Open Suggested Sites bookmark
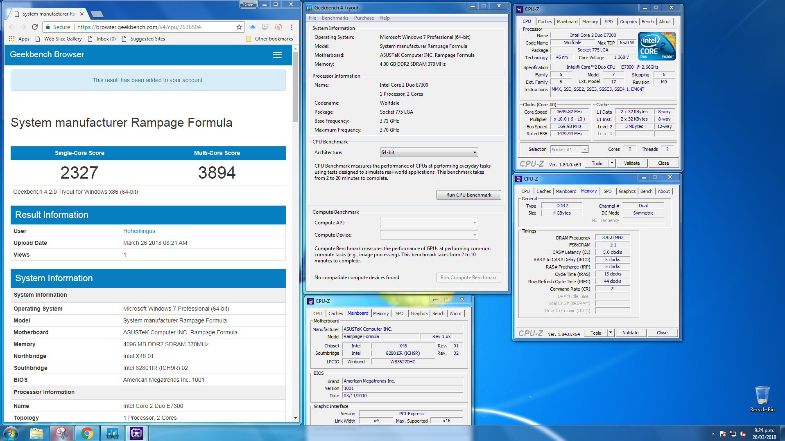 click(x=143, y=39)
